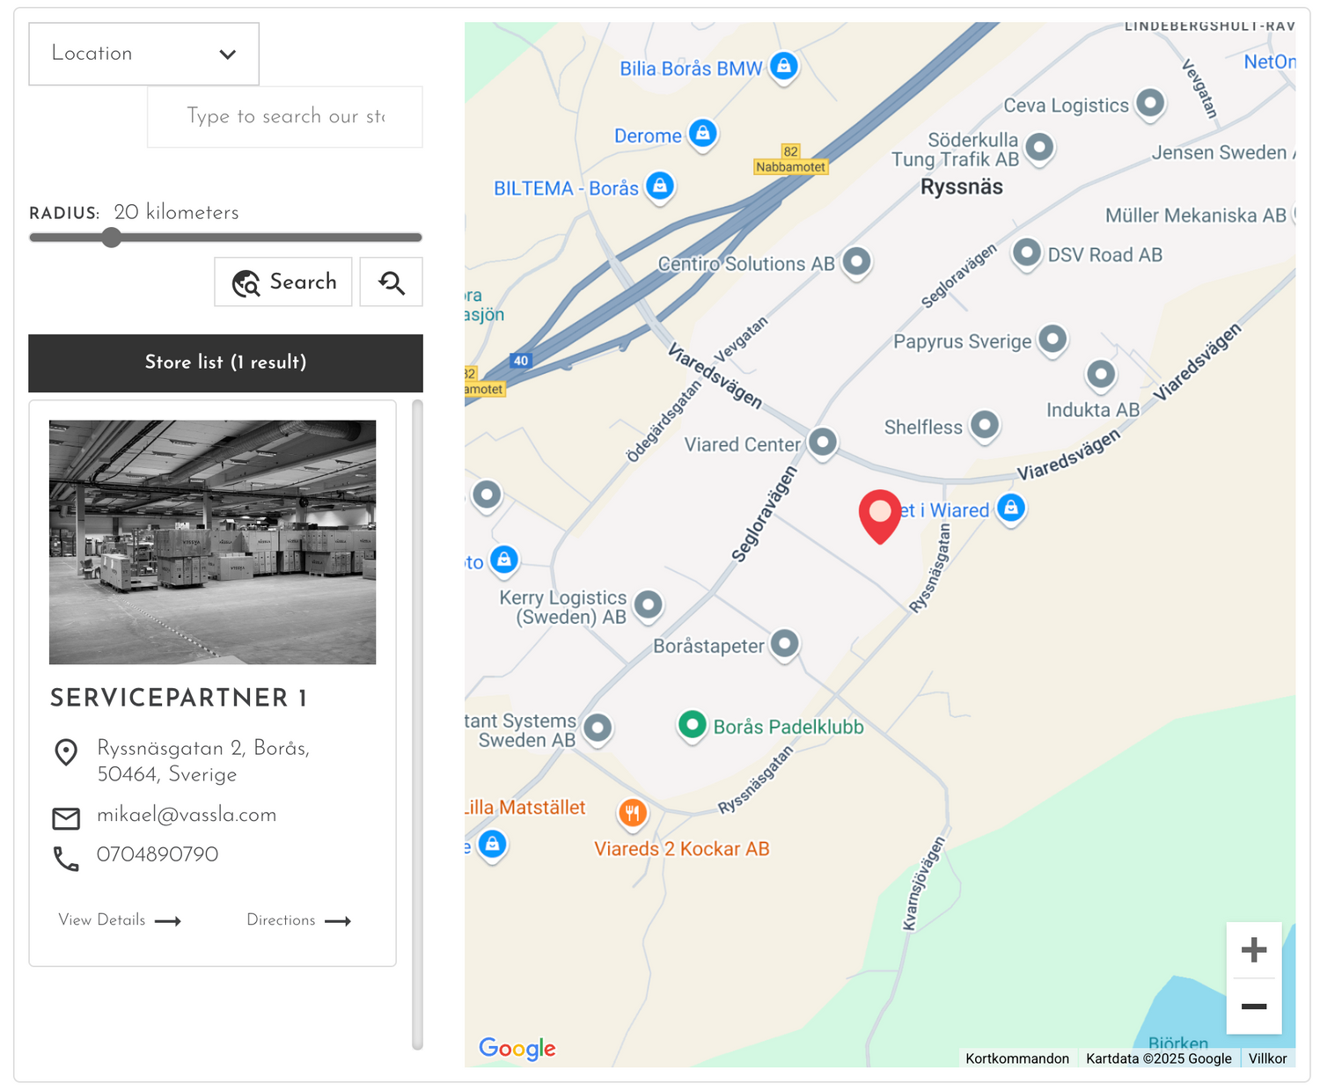Click the store search text field
Viewport: 1320px width, 1091px height.
(285, 117)
